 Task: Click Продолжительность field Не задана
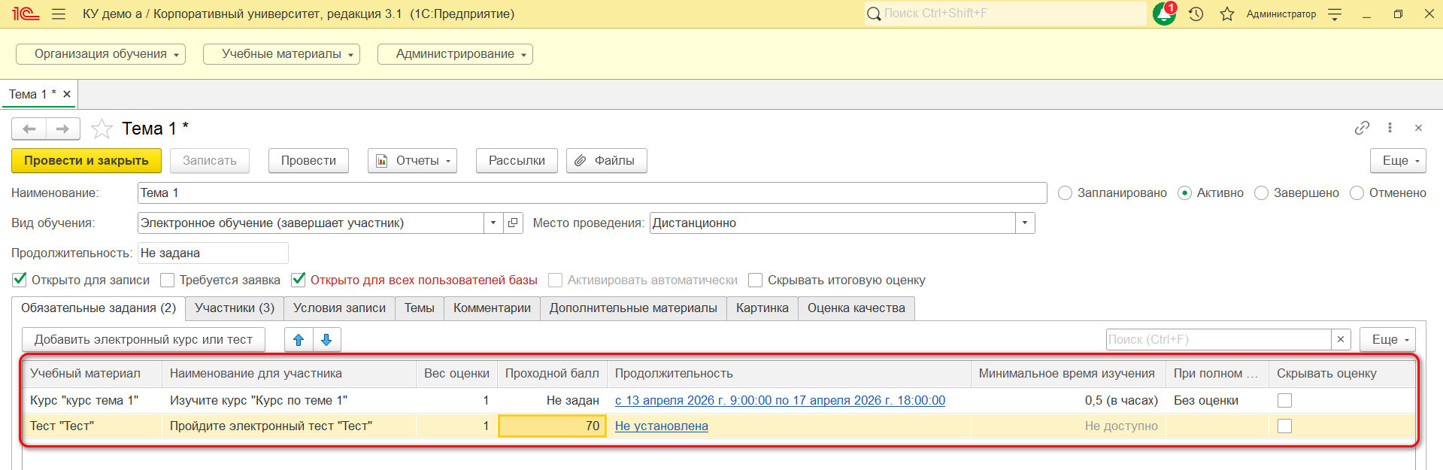pos(213,253)
